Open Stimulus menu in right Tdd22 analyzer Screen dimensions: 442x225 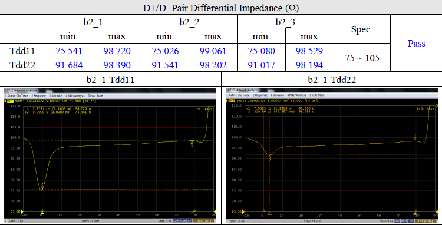click(x=277, y=95)
